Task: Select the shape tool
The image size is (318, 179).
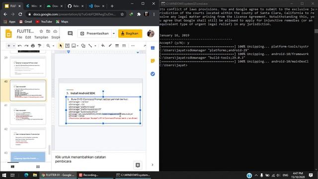Action: click(x=83, y=46)
